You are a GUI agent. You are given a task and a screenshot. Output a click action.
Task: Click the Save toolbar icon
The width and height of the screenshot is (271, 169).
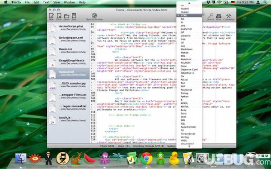pos(74,16)
